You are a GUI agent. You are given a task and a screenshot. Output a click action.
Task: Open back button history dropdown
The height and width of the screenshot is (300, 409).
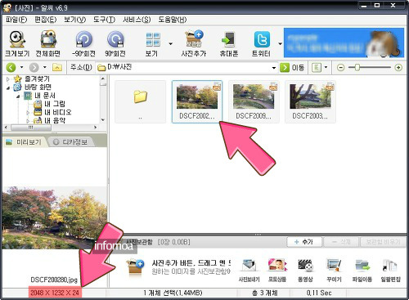[21, 67]
